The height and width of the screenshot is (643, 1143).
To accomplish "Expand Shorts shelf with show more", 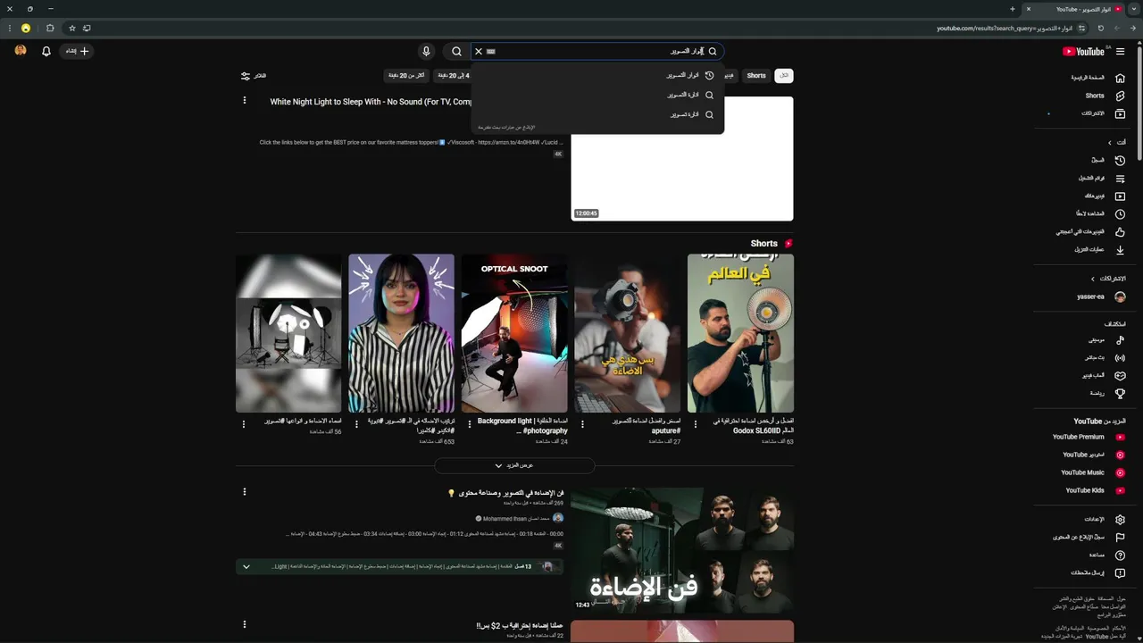I will pos(514,465).
